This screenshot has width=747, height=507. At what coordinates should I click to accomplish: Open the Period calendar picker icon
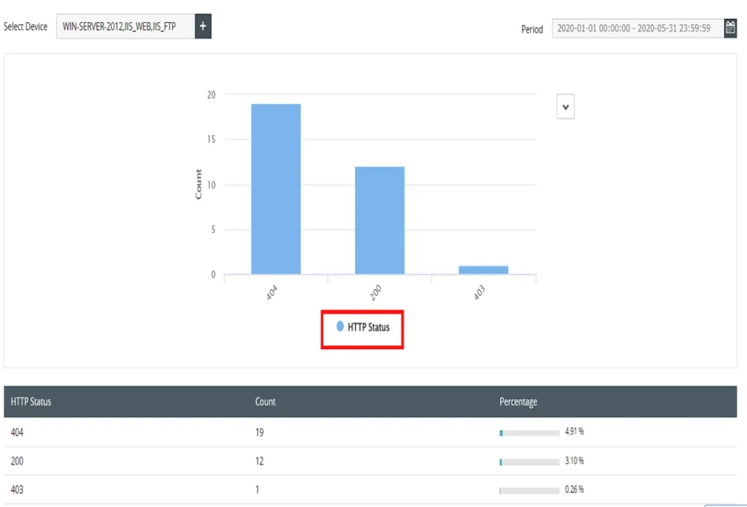(731, 28)
